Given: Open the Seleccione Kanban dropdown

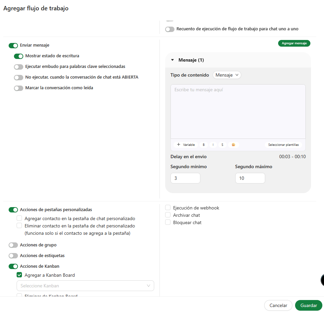Looking at the screenshot, I should pyautogui.click(x=85, y=286).
